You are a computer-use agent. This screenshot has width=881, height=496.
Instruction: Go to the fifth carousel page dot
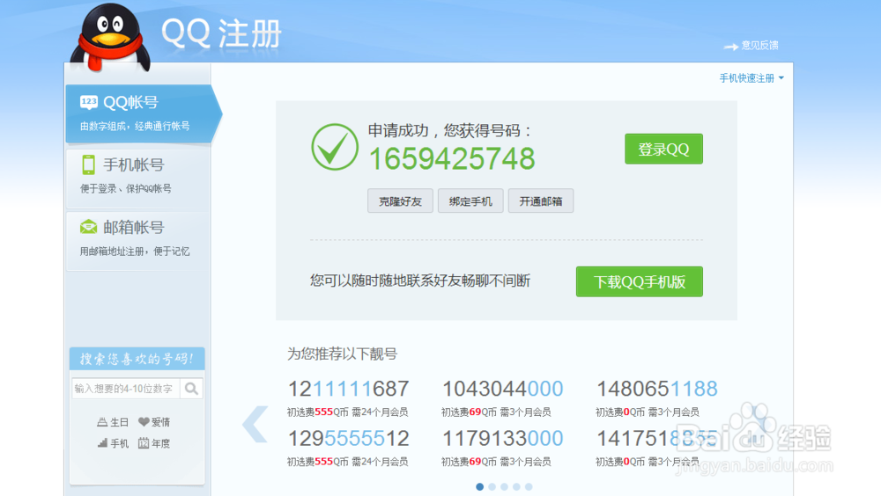529,487
